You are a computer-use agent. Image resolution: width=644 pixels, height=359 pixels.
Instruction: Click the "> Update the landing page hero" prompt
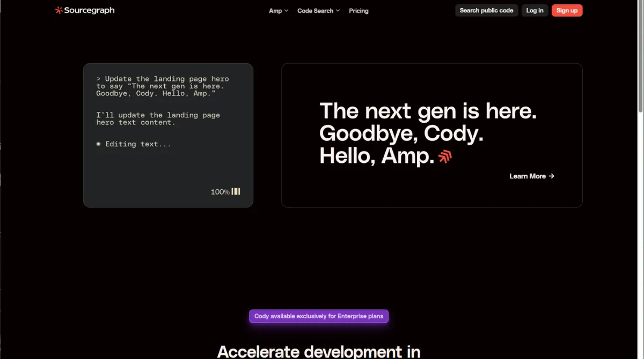click(x=163, y=86)
